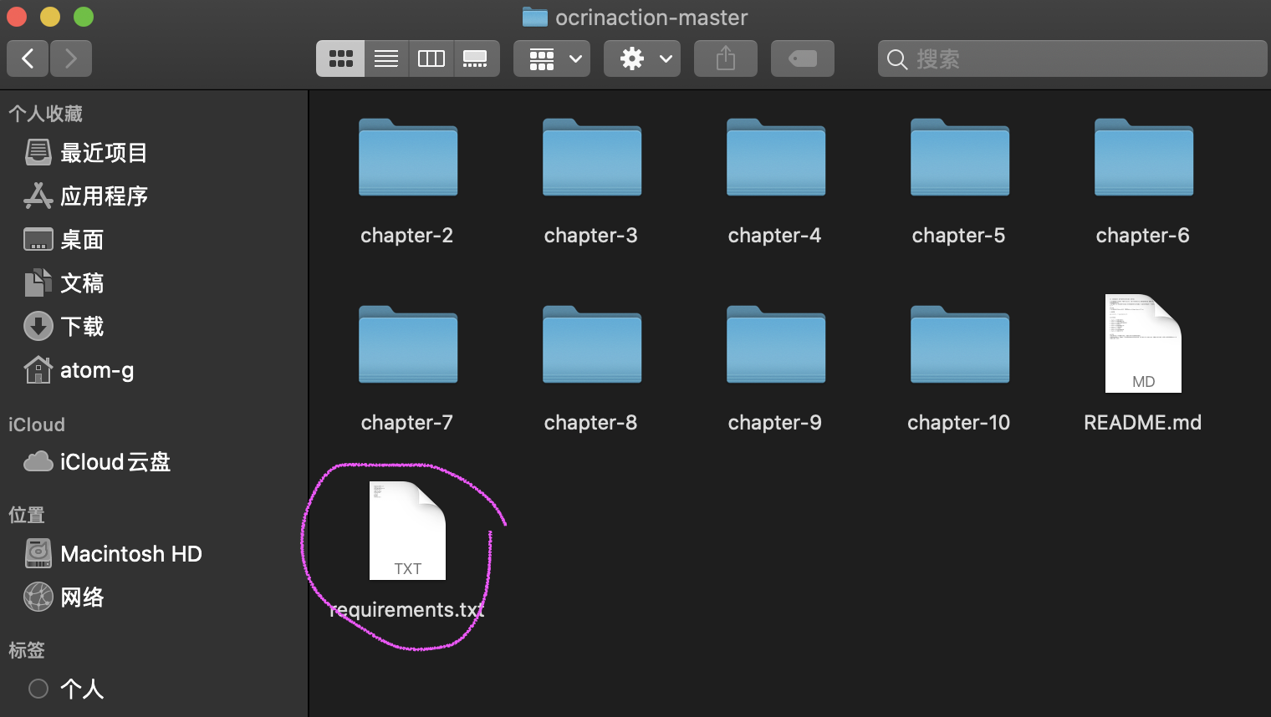
Task: Open Downloads (下载) in sidebar
Action: coord(64,327)
